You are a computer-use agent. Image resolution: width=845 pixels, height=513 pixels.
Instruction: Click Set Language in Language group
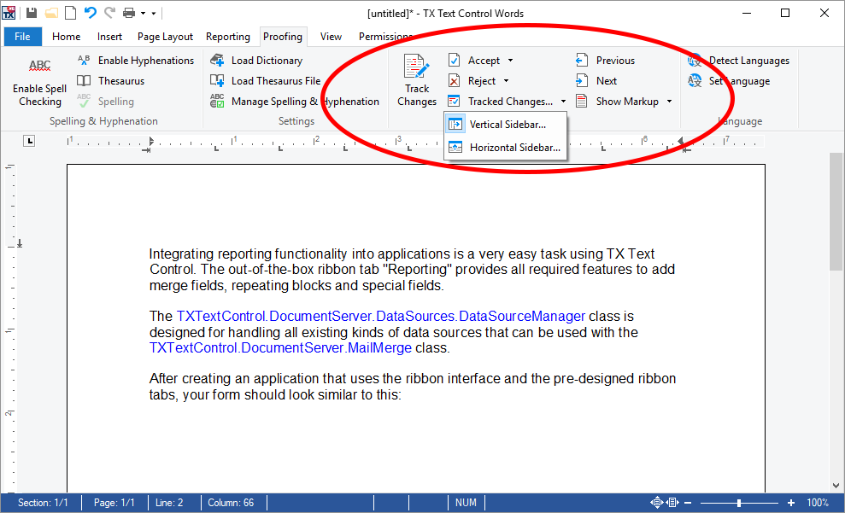[729, 81]
